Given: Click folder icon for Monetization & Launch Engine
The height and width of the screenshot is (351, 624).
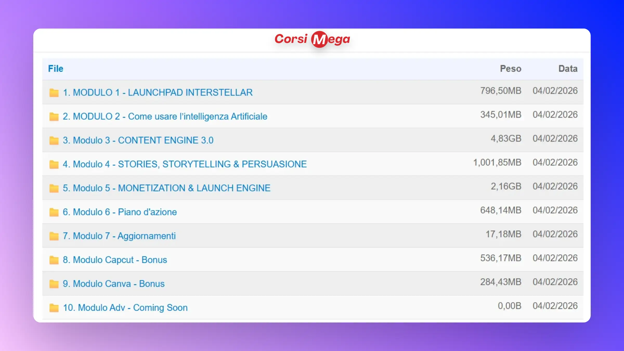Looking at the screenshot, I should [54, 188].
